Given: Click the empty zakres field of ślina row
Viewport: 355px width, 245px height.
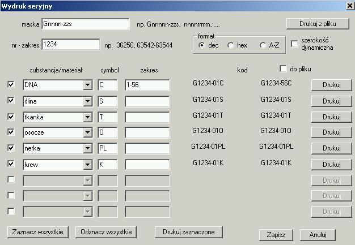Looking at the screenshot, I should pyautogui.click(x=147, y=101).
